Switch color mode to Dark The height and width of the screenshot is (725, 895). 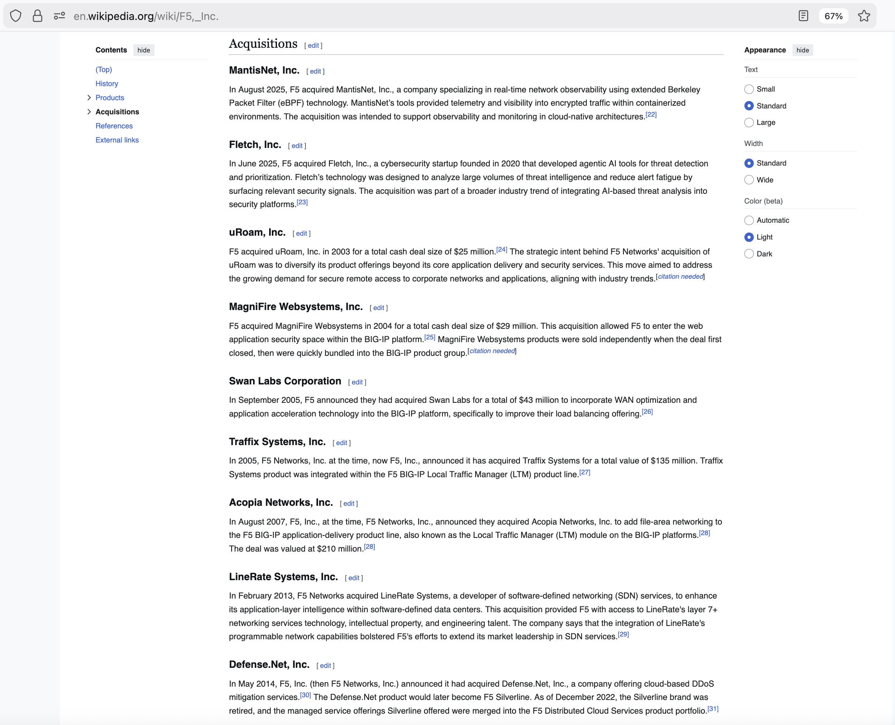tap(749, 254)
